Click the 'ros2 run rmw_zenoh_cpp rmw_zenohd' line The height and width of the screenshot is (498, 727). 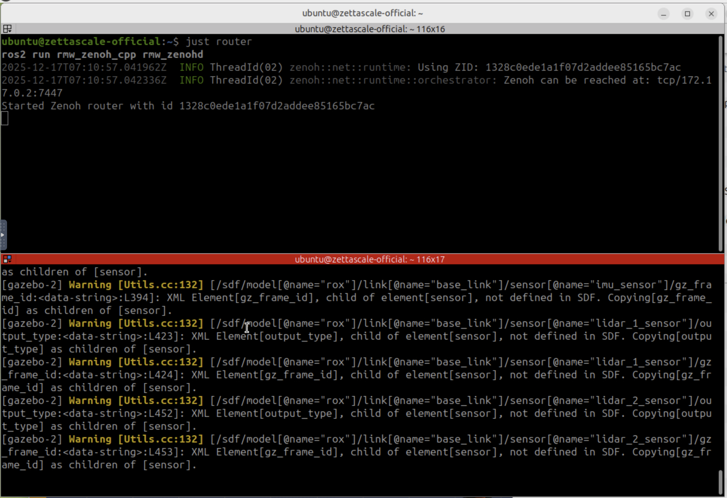coord(102,55)
